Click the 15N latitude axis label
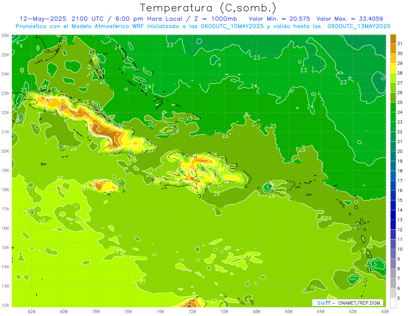 pos(5,247)
